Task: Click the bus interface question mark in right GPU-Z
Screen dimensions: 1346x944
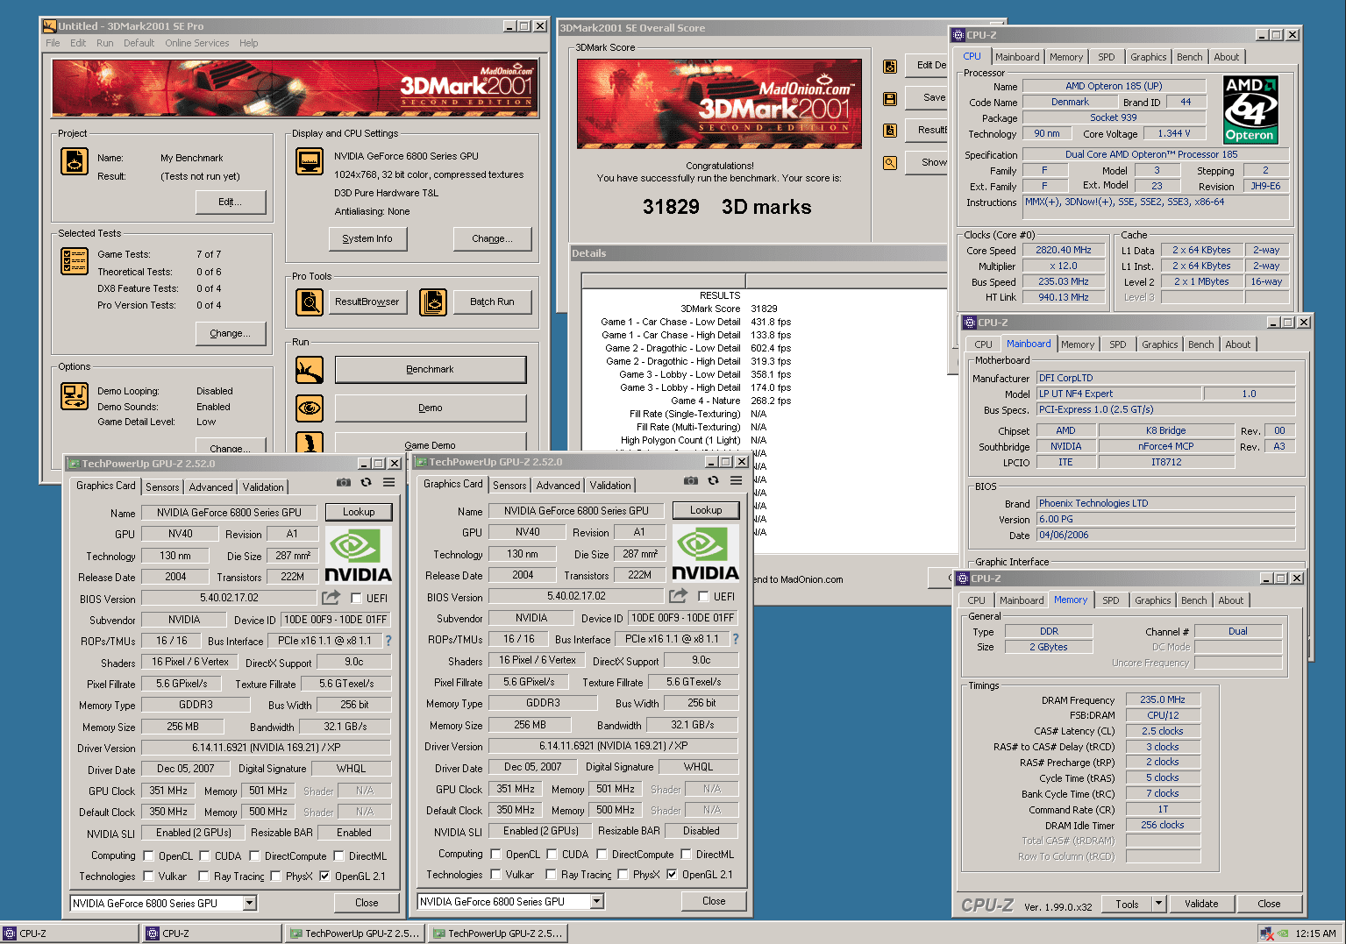Action: coord(736,639)
